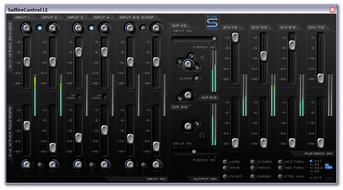Click the S/W 3/4 upper fader handle

coord(264,56)
